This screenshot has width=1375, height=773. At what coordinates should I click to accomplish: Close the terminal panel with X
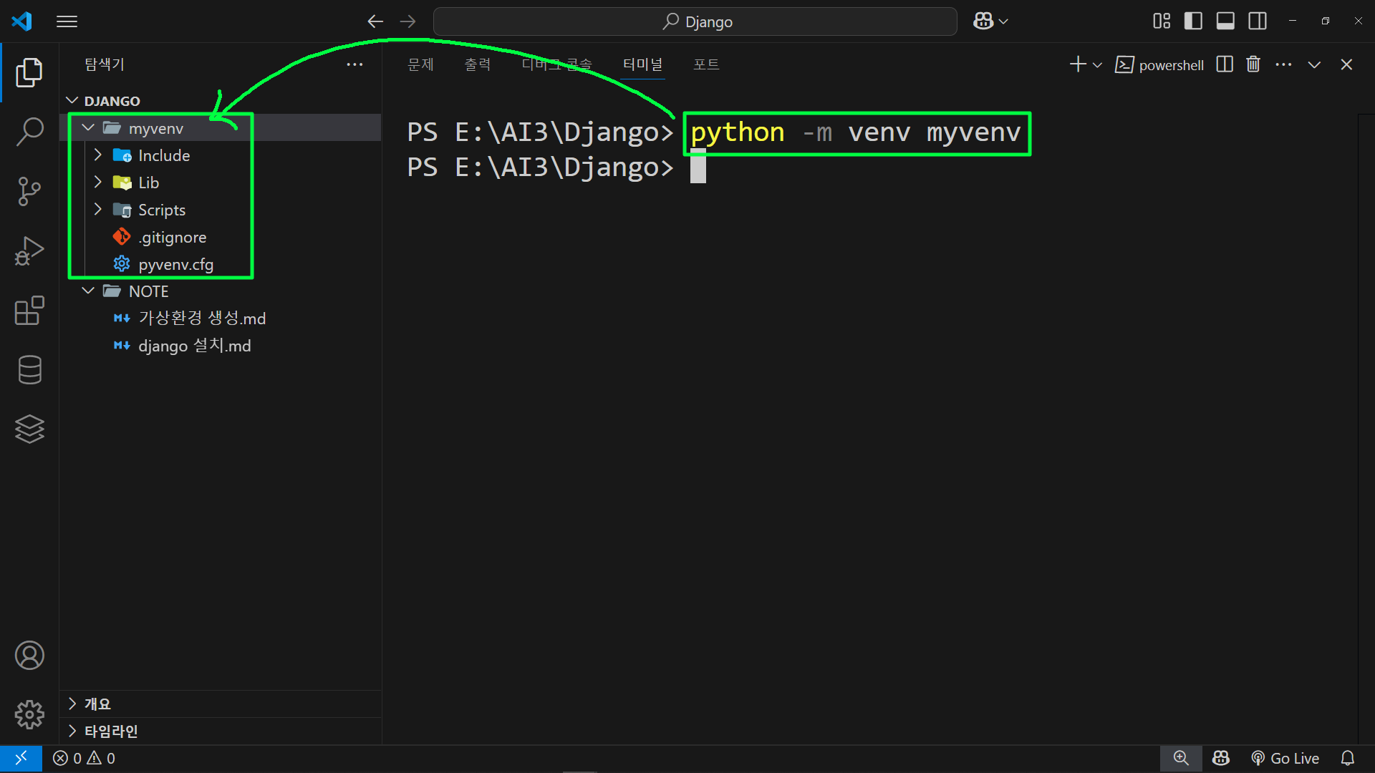[x=1346, y=64]
